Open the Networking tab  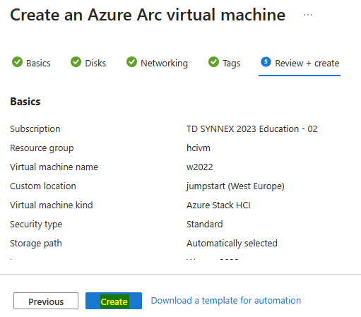point(157,63)
